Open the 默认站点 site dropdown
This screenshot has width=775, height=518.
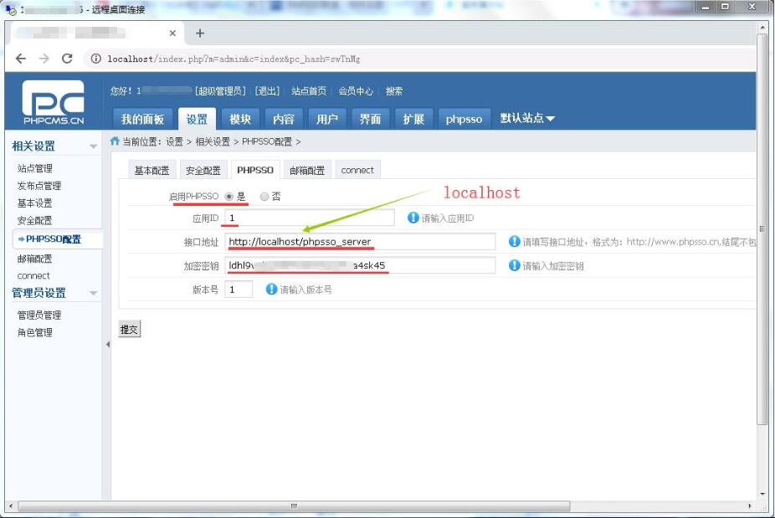coord(527,119)
